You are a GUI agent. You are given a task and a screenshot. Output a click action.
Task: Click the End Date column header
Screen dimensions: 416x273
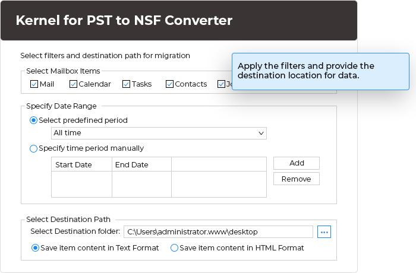[141, 164]
